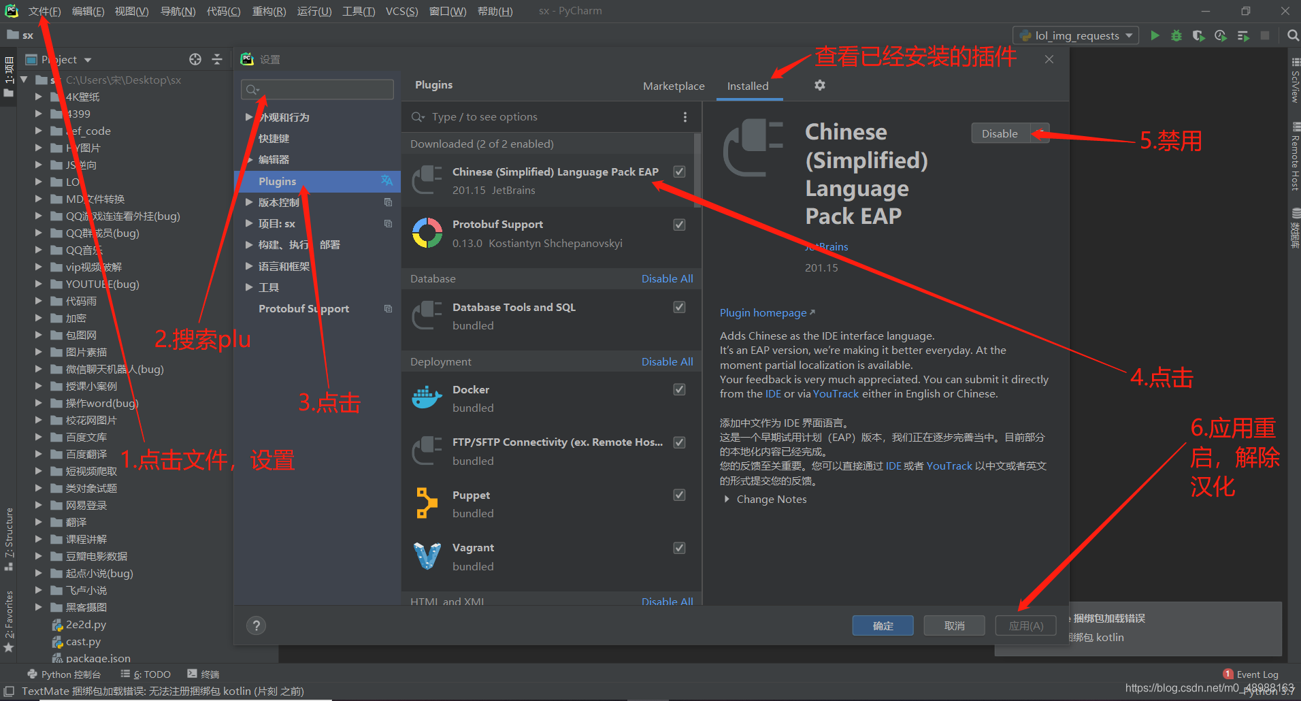Open Python console tool window
The image size is (1301, 701).
click(64, 674)
